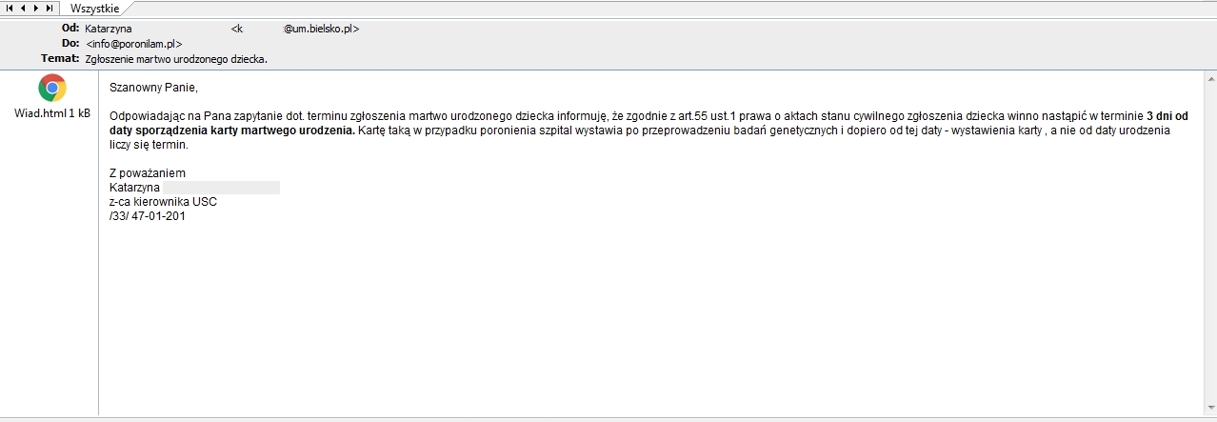
Task: Jump to the last message arrow
Action: [x=49, y=8]
